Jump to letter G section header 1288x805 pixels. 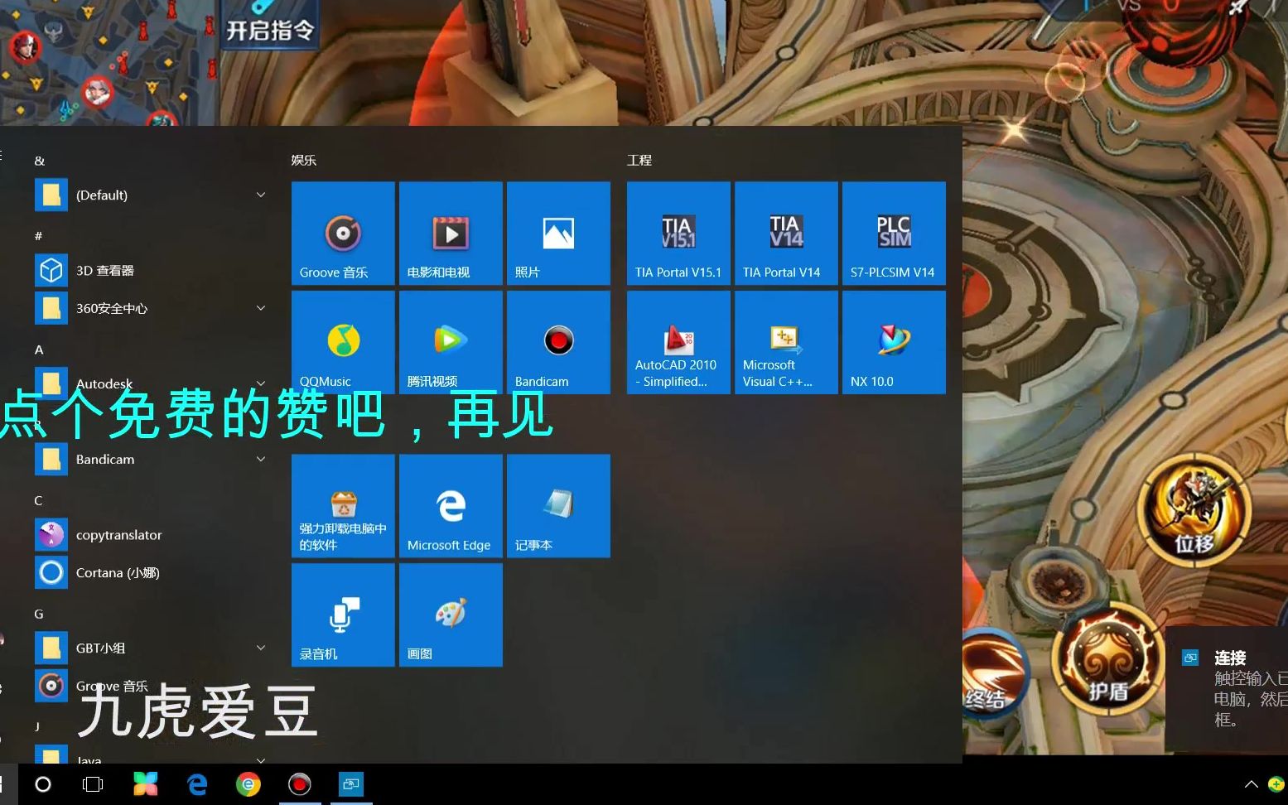(x=38, y=614)
